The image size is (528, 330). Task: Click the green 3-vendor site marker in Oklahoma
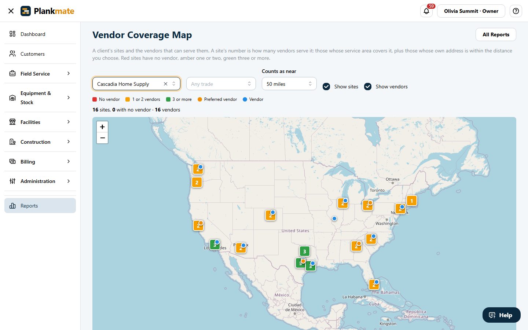tap(305, 252)
